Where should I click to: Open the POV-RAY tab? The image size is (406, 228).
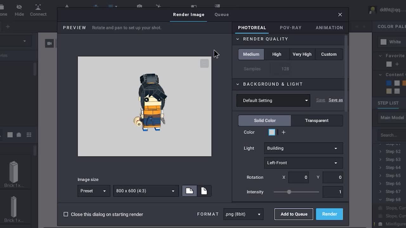pyautogui.click(x=291, y=28)
